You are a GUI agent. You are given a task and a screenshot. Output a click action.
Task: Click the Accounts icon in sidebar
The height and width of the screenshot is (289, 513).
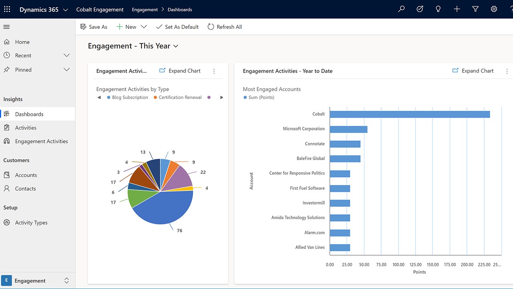coord(7,175)
